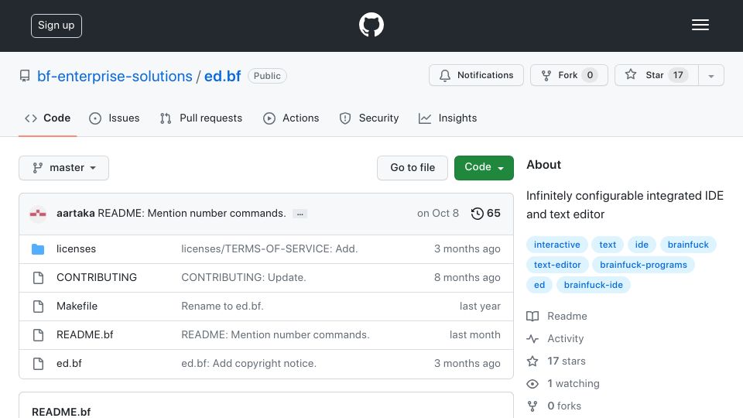Open the 'Rename to ed.bf.' commit message
This screenshot has height=418, width=743.
pos(222,307)
